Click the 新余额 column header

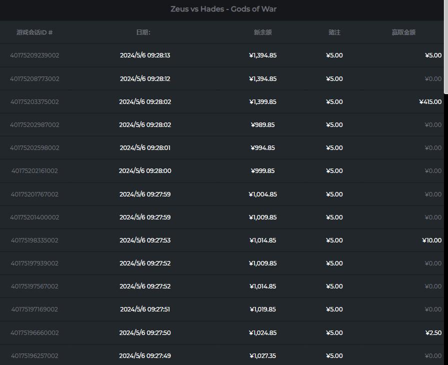click(x=262, y=32)
